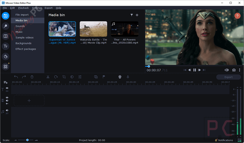
Task: Open the File menu
Action: (5, 8)
